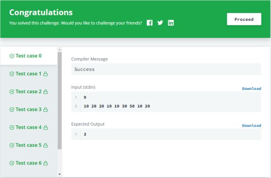The width and height of the screenshot is (271, 178).
Task: Click the checkmark icon of Test case 4
Action: click(x=12, y=127)
